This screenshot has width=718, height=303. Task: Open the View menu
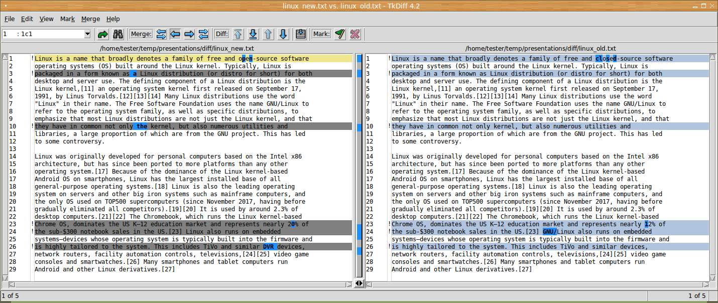47,19
